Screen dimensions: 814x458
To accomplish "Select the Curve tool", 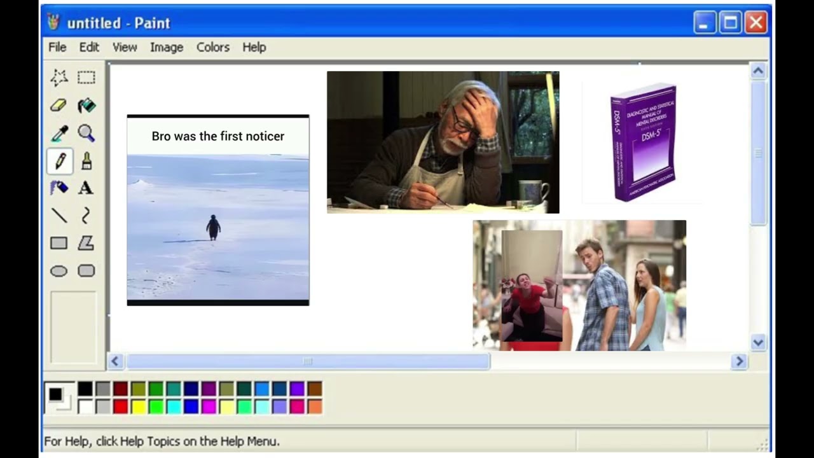I will (86, 216).
